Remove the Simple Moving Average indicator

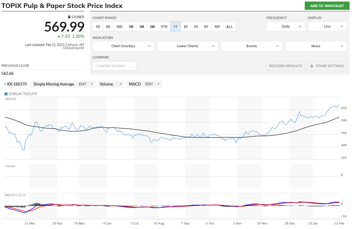tap(91, 84)
